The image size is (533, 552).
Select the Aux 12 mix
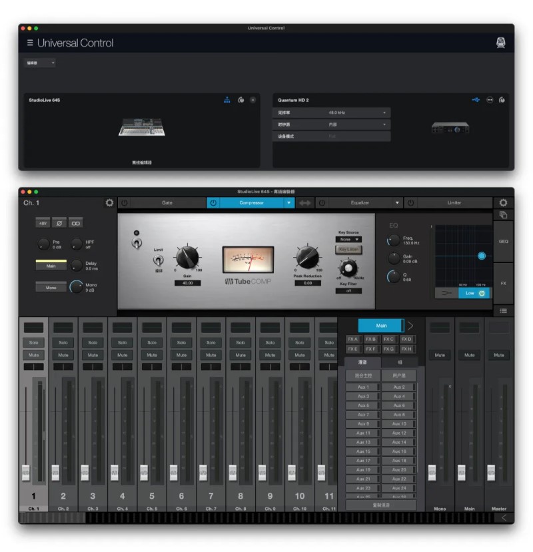click(x=399, y=433)
